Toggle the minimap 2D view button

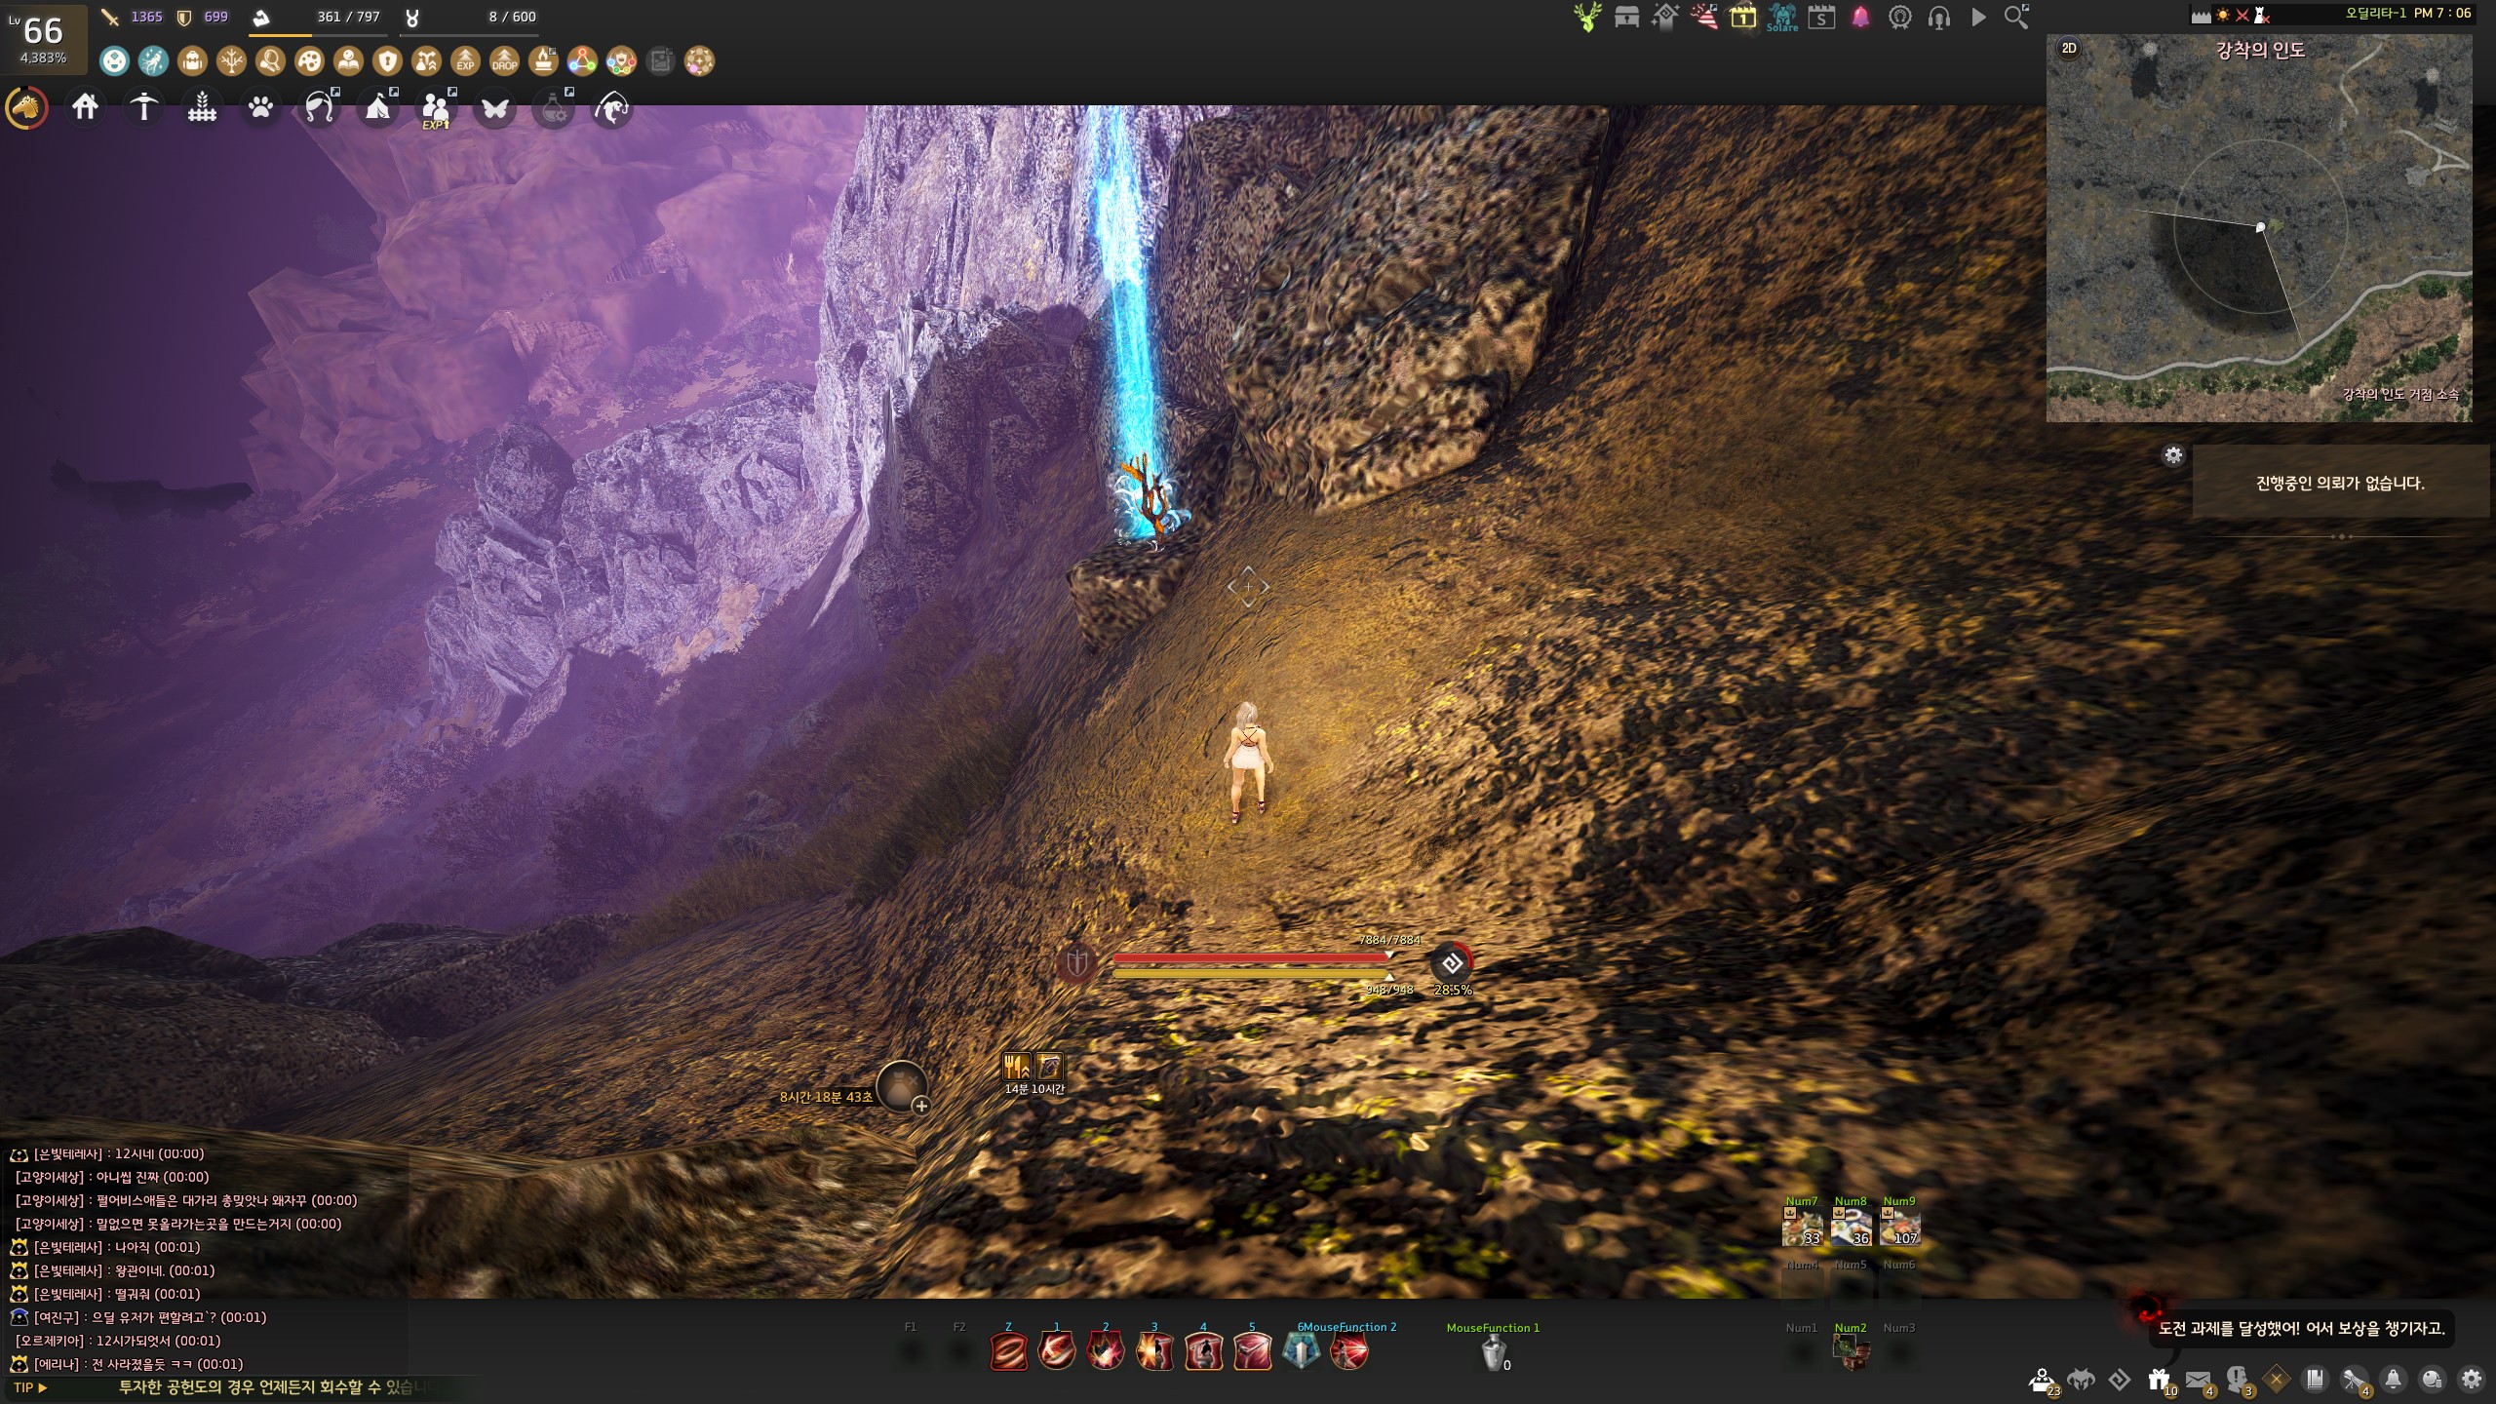tap(2069, 48)
